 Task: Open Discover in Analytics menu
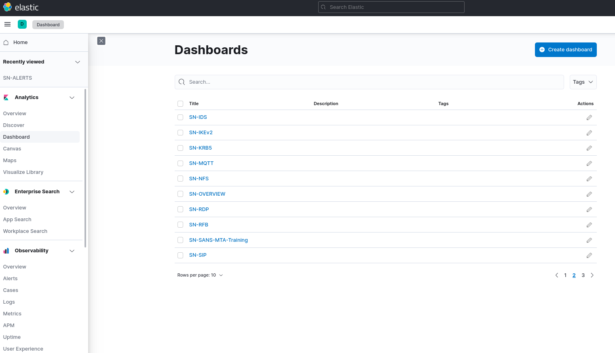(x=14, y=125)
